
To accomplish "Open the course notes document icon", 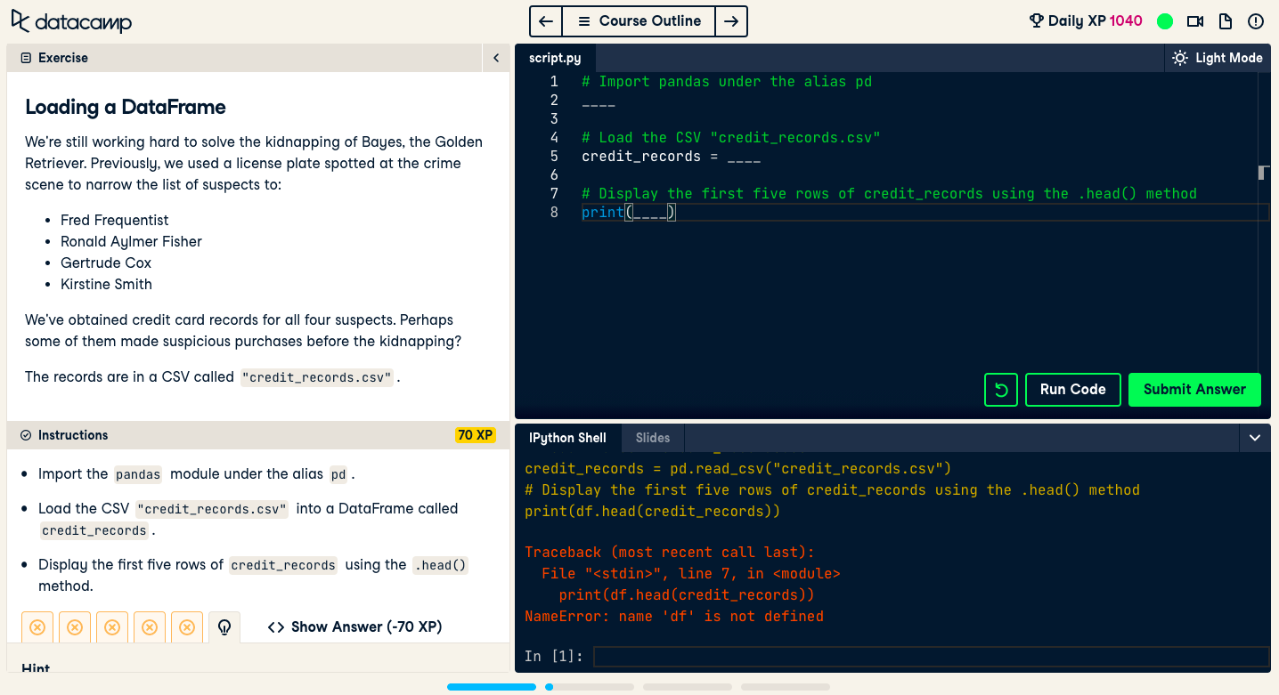I will coord(1226,20).
